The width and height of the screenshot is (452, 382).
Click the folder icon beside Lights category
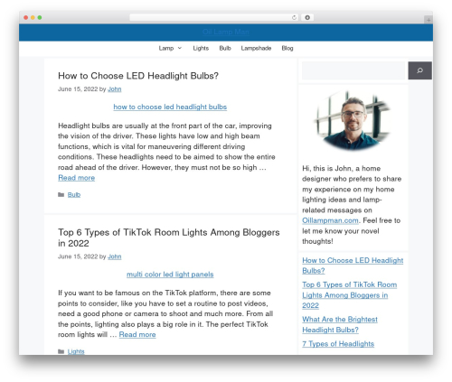[61, 351]
